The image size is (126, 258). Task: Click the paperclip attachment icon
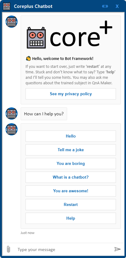point(9,249)
